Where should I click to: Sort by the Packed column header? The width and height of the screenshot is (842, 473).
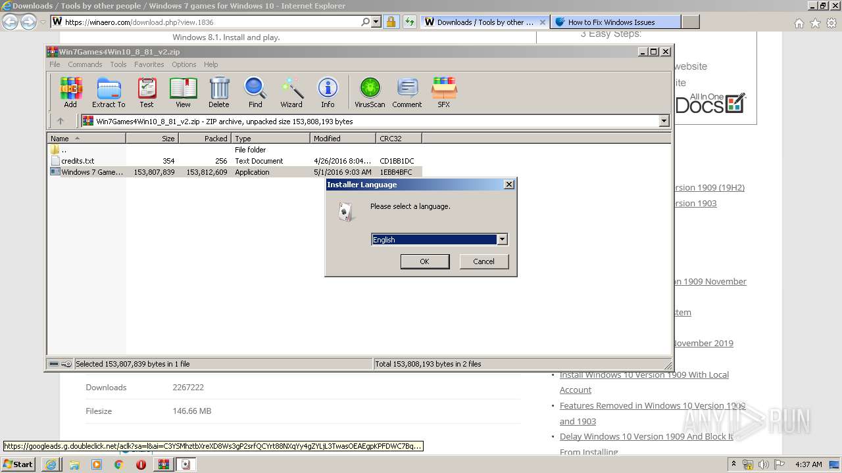(x=205, y=138)
